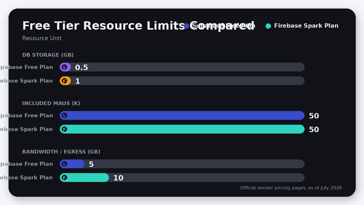Click the teal Firebase Spark Plan legend dot

[x=268, y=26]
